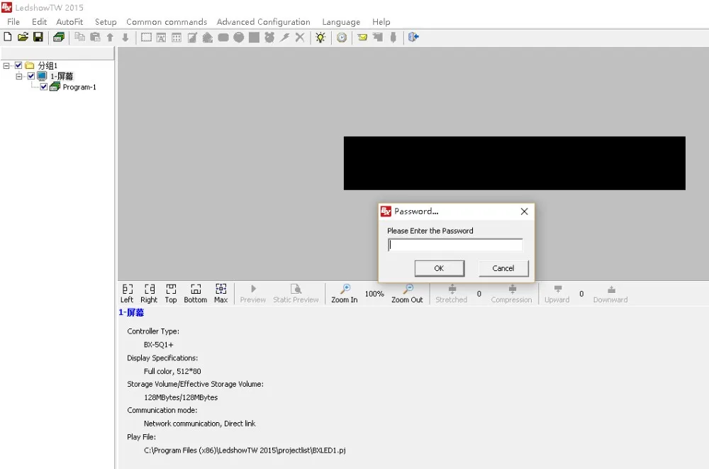Click the edit notepad icon in the toolbar

(192, 37)
